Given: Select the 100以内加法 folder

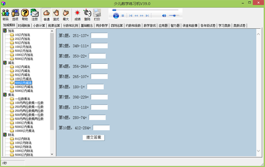Looking at the screenshot, I should point(23,47).
